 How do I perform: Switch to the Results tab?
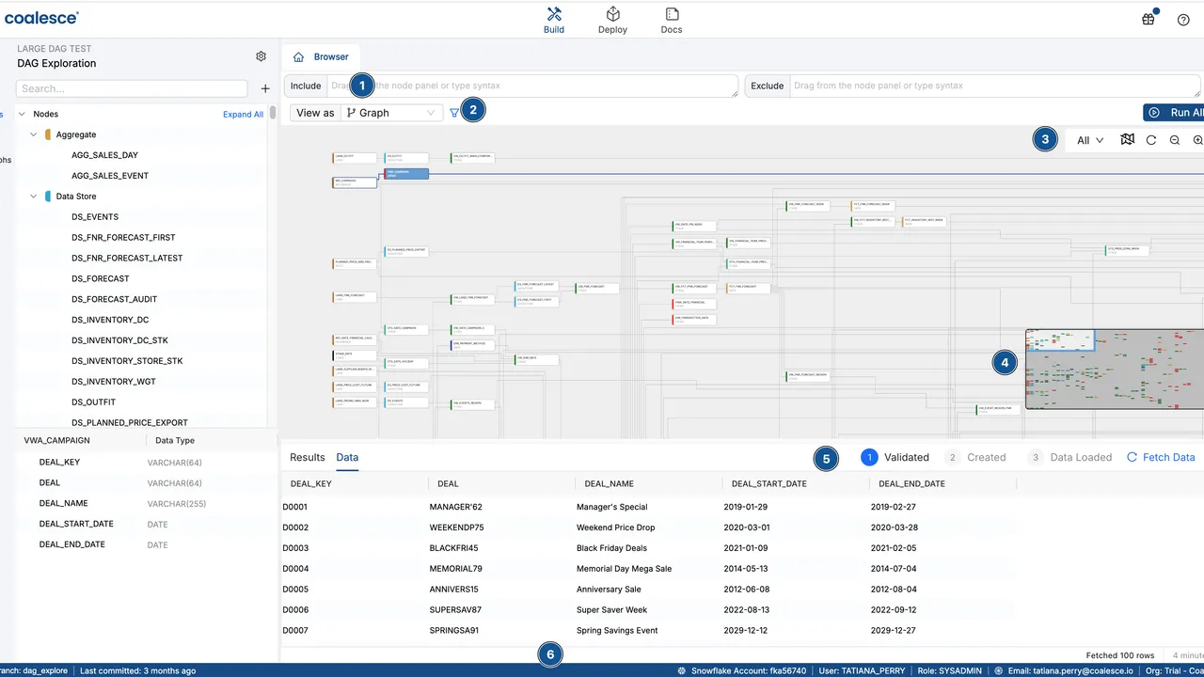click(x=308, y=458)
